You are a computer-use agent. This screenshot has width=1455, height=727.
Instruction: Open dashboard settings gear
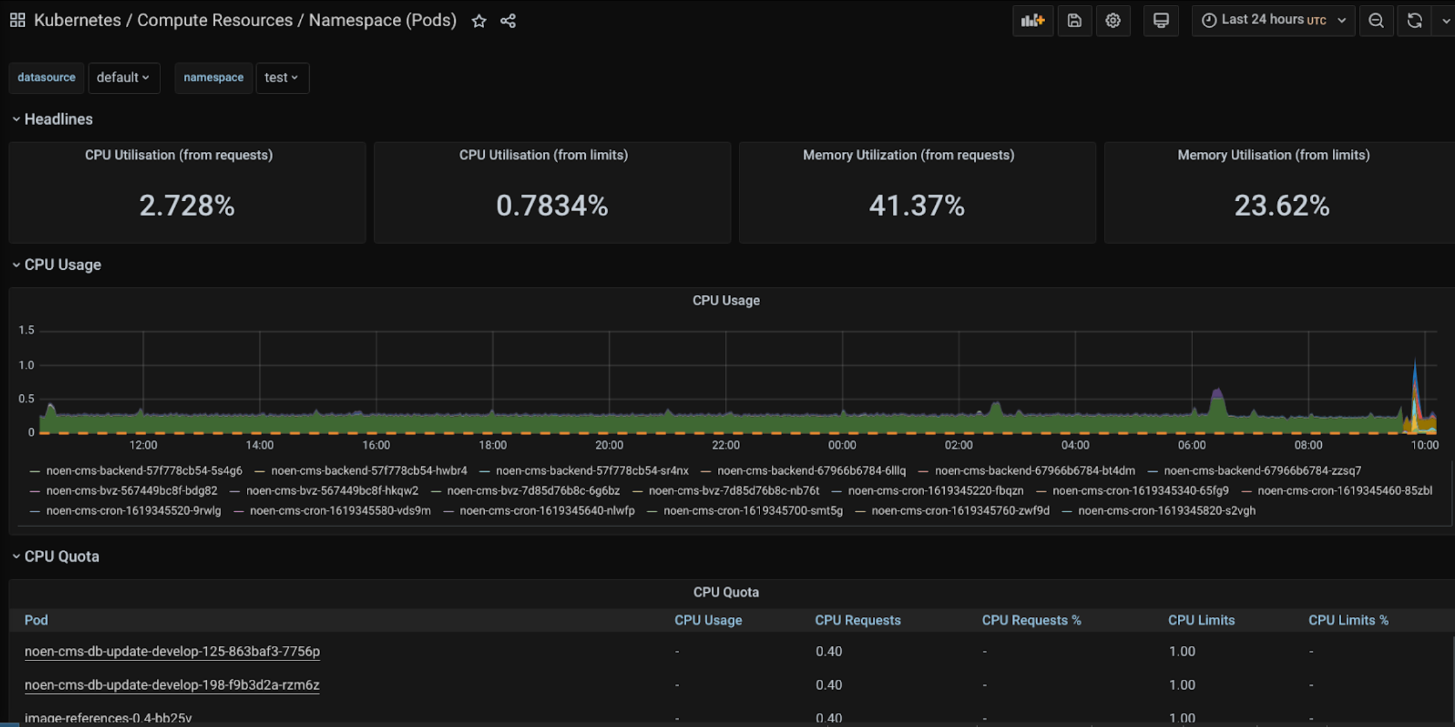point(1112,21)
